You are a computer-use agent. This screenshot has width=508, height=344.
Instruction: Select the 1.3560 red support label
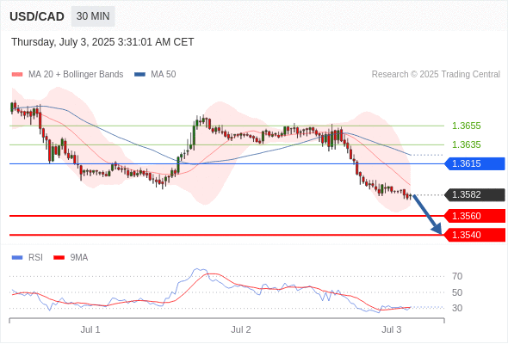474,216
